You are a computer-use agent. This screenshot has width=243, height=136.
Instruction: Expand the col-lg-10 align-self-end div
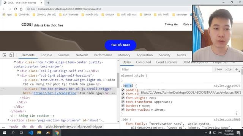click(18, 71)
